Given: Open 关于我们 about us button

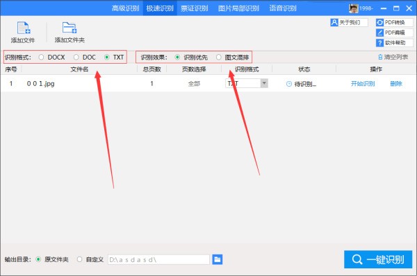Looking at the screenshot, I should [349, 23].
